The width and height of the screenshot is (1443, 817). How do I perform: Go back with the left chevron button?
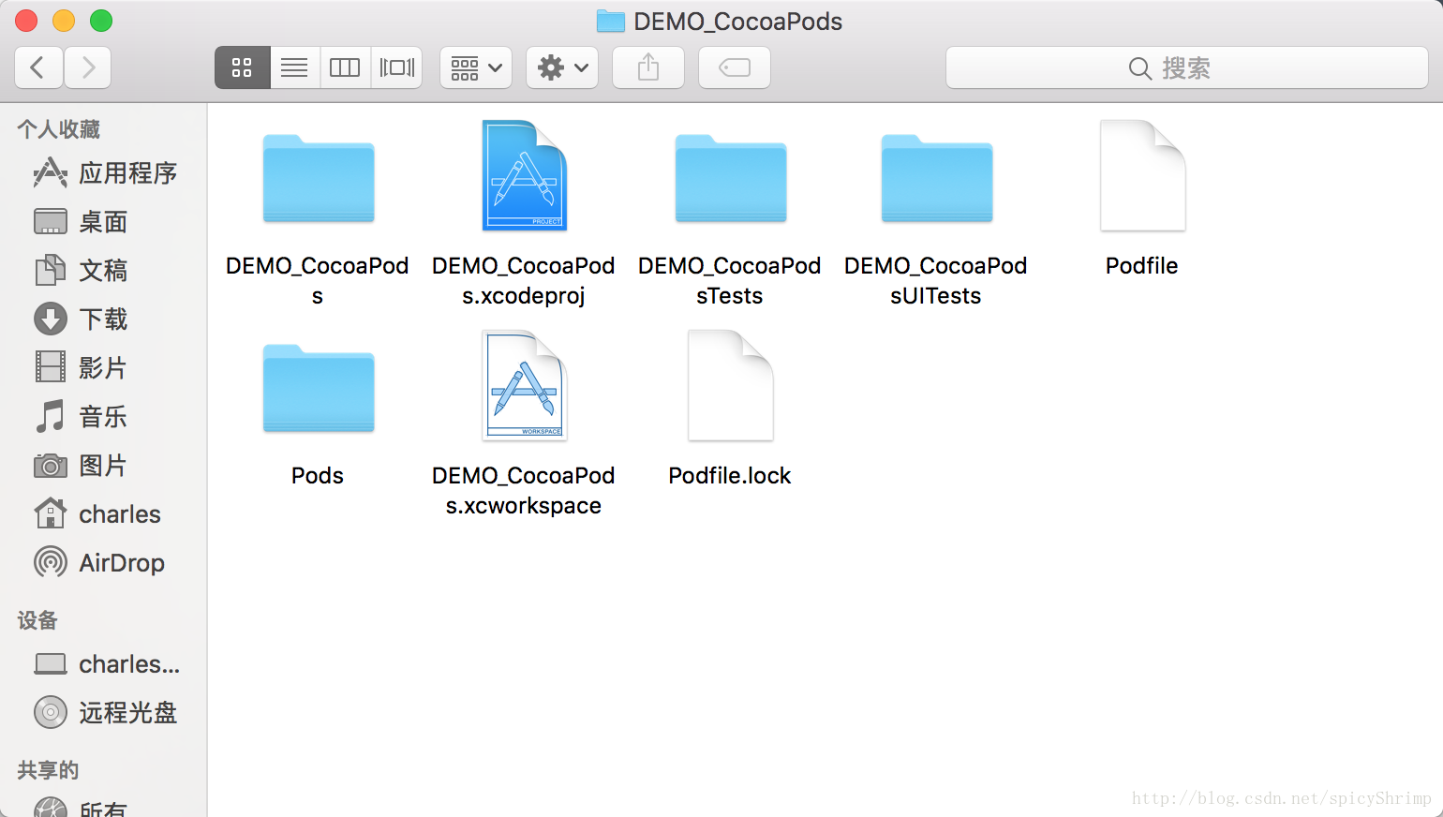39,67
